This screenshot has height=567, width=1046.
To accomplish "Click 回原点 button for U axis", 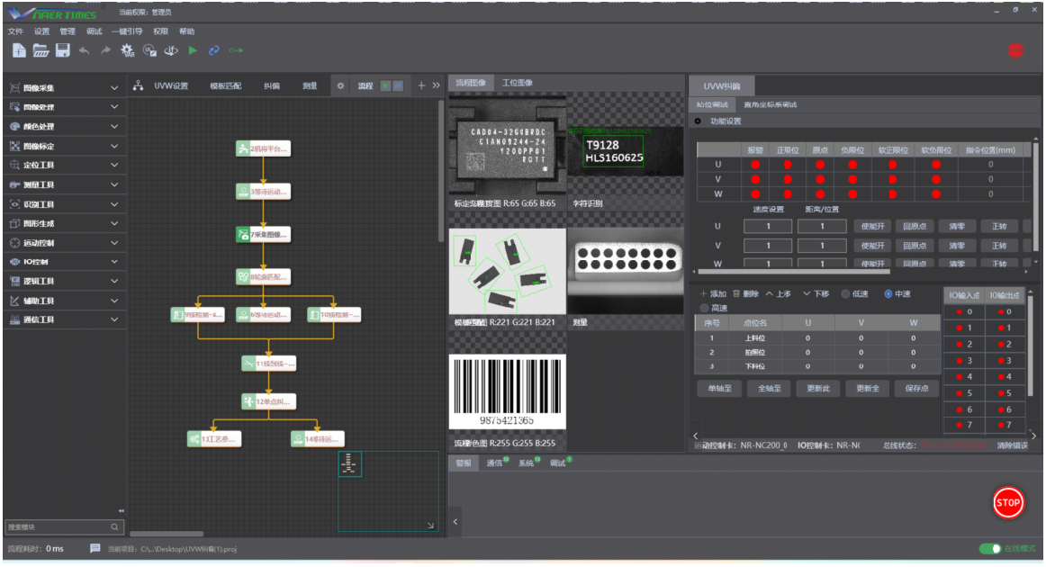I will (x=915, y=226).
